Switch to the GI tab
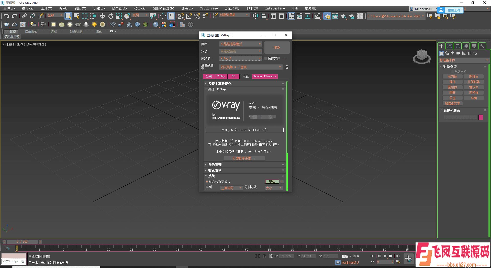 233,76
